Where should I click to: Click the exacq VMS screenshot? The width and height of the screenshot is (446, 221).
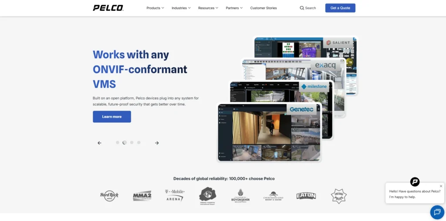(x=293, y=69)
